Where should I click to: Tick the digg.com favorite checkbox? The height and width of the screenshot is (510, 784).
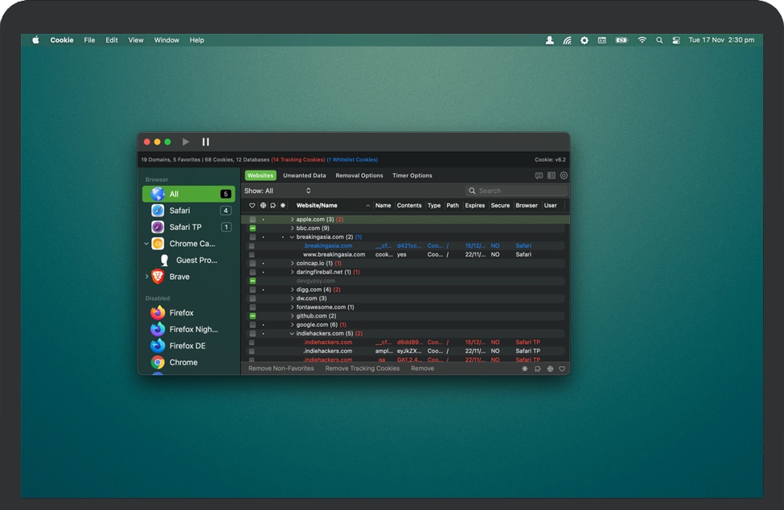252,290
